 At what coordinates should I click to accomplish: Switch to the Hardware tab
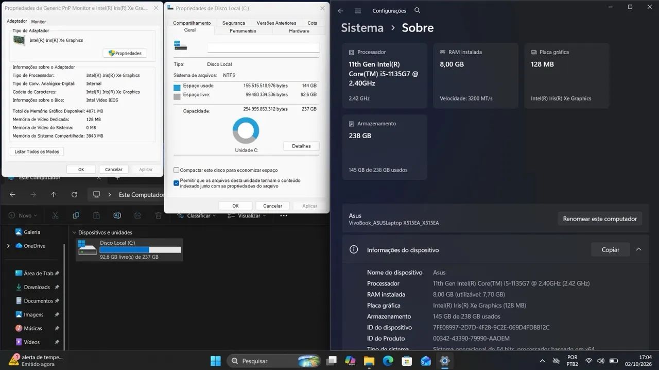pyautogui.click(x=299, y=31)
